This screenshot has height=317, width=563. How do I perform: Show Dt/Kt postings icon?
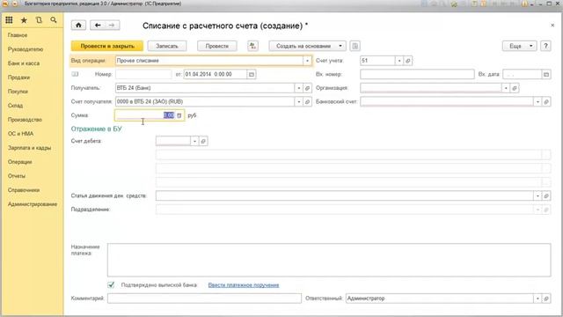click(252, 46)
